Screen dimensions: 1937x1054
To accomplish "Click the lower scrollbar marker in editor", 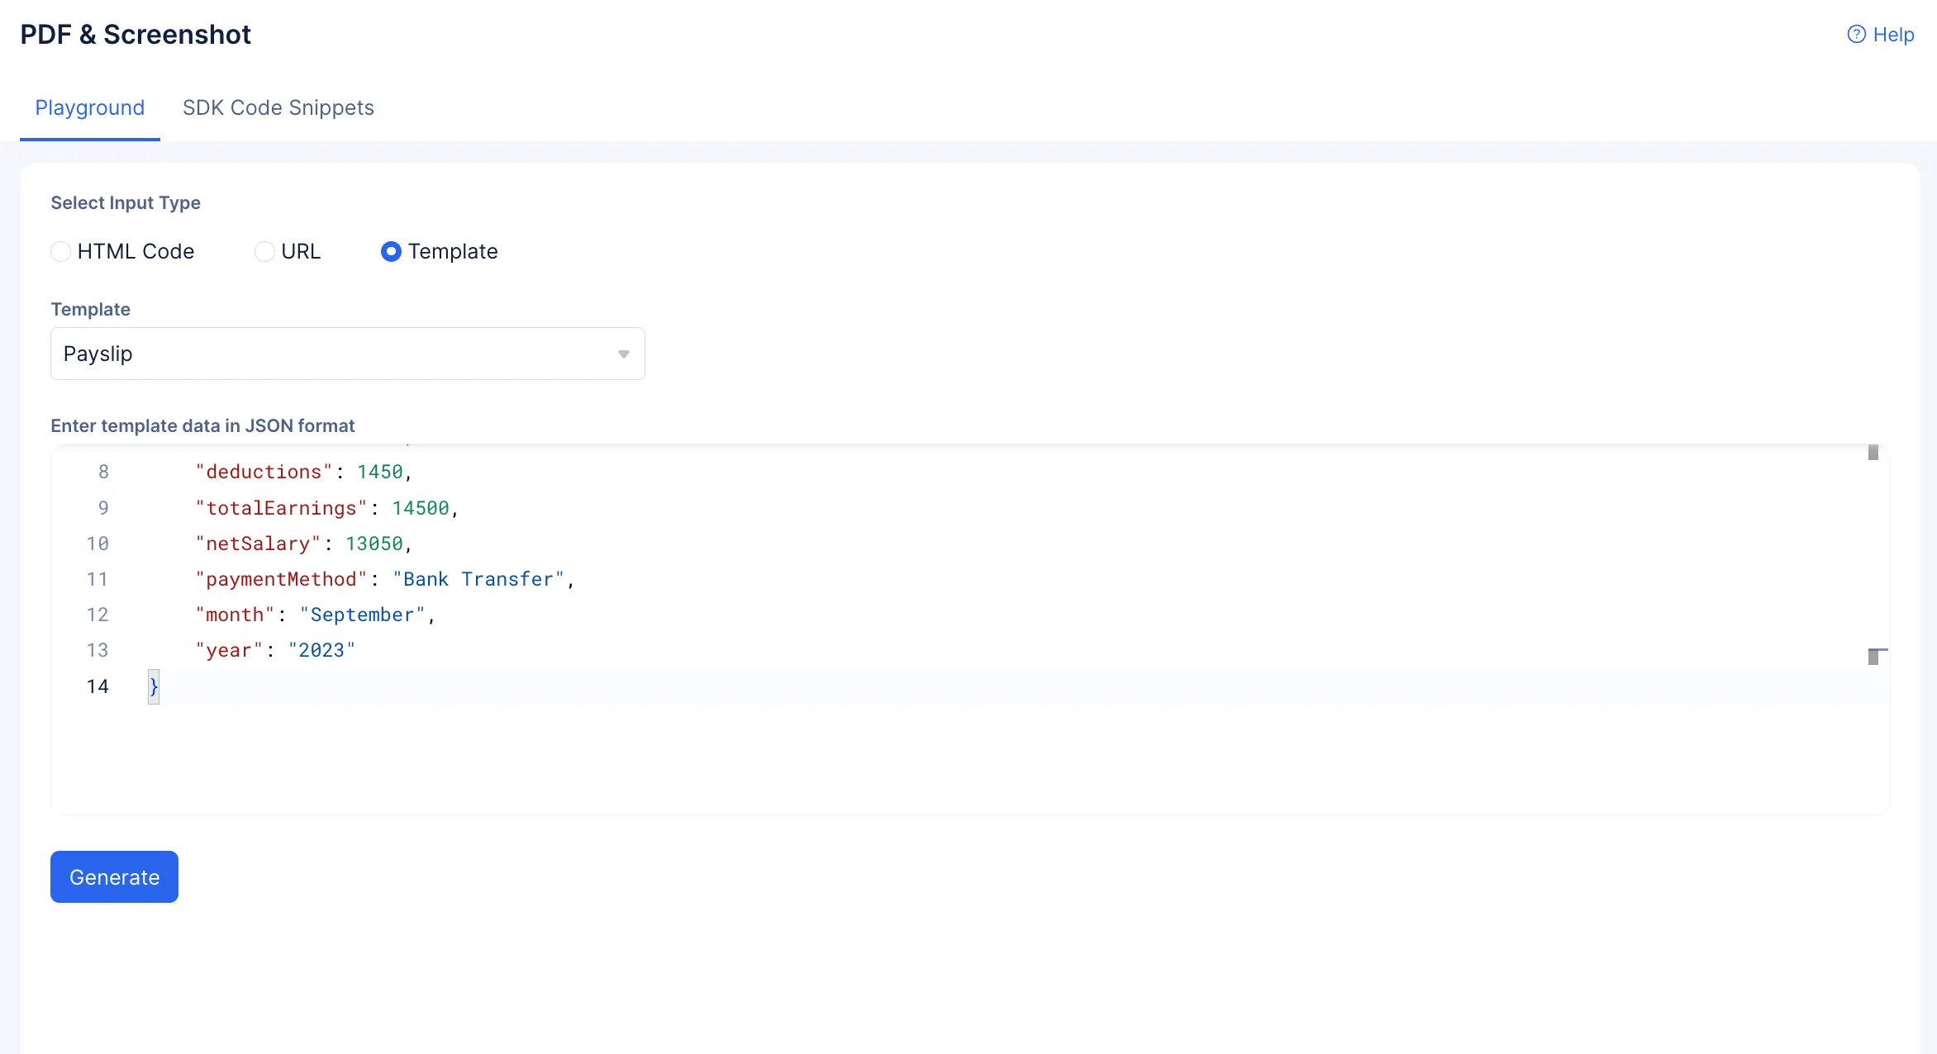I will click(x=1873, y=658).
